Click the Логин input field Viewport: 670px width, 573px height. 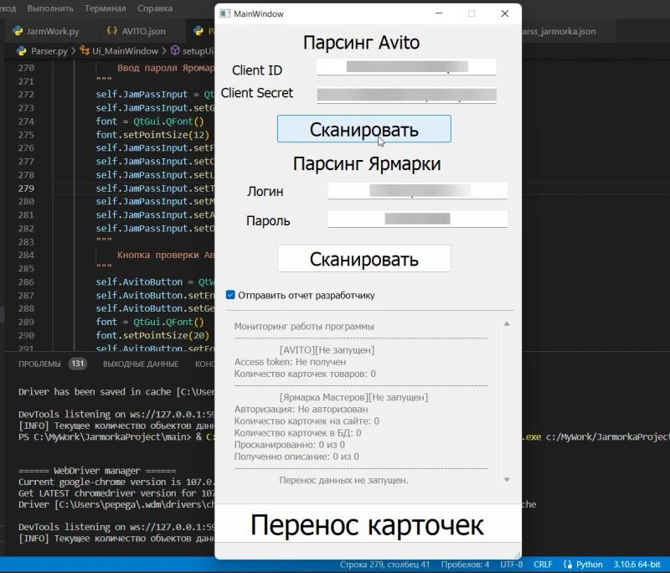click(417, 191)
